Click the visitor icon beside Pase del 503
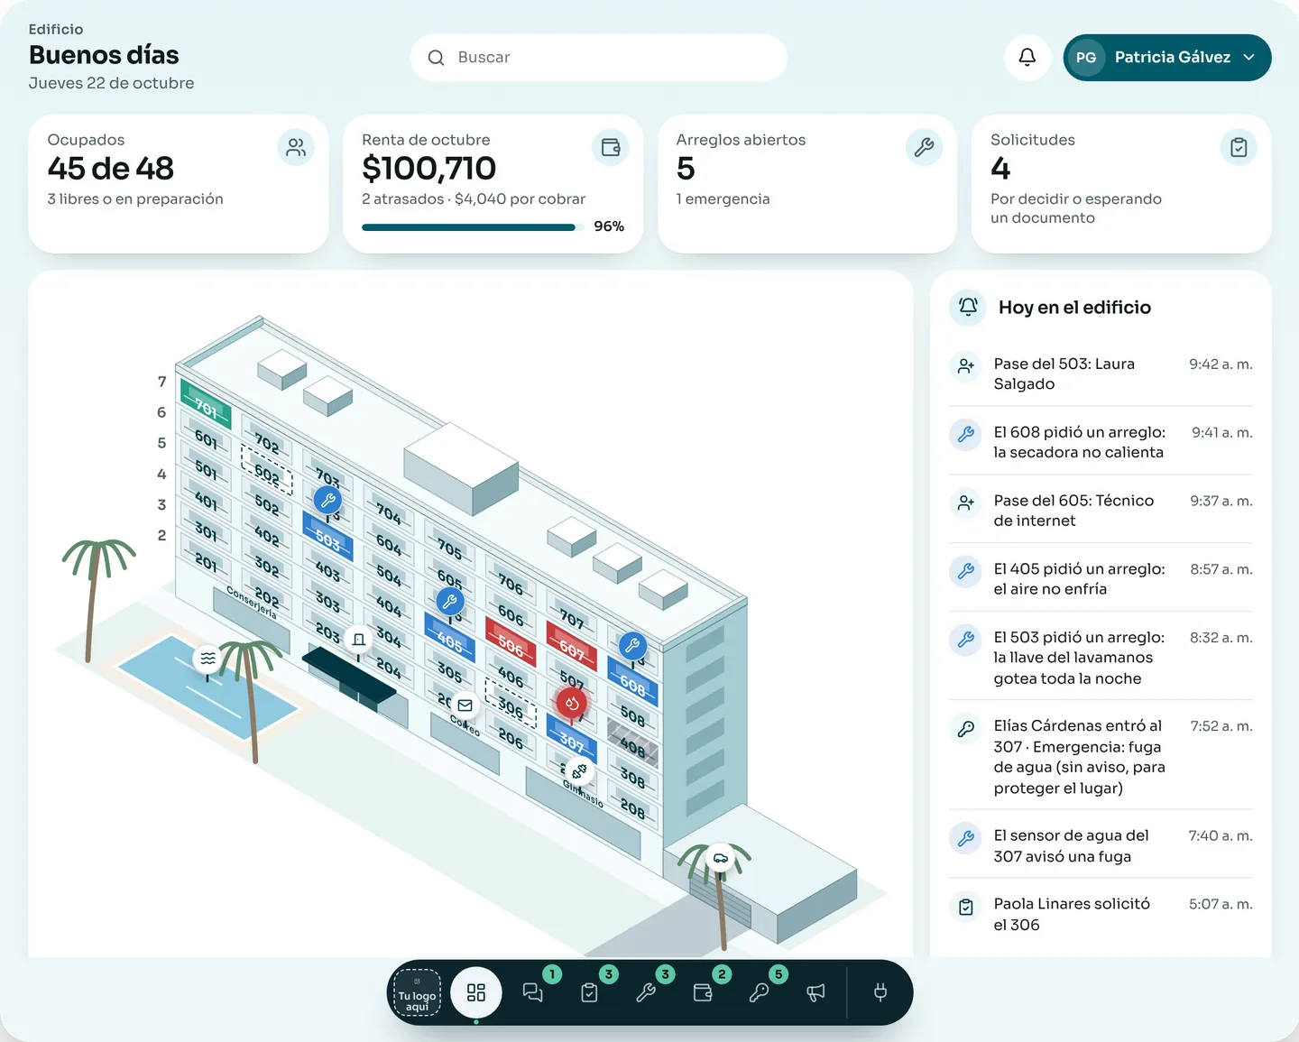 966,366
